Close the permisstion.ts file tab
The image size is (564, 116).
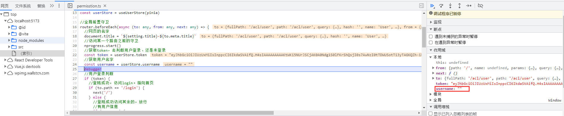105,6
